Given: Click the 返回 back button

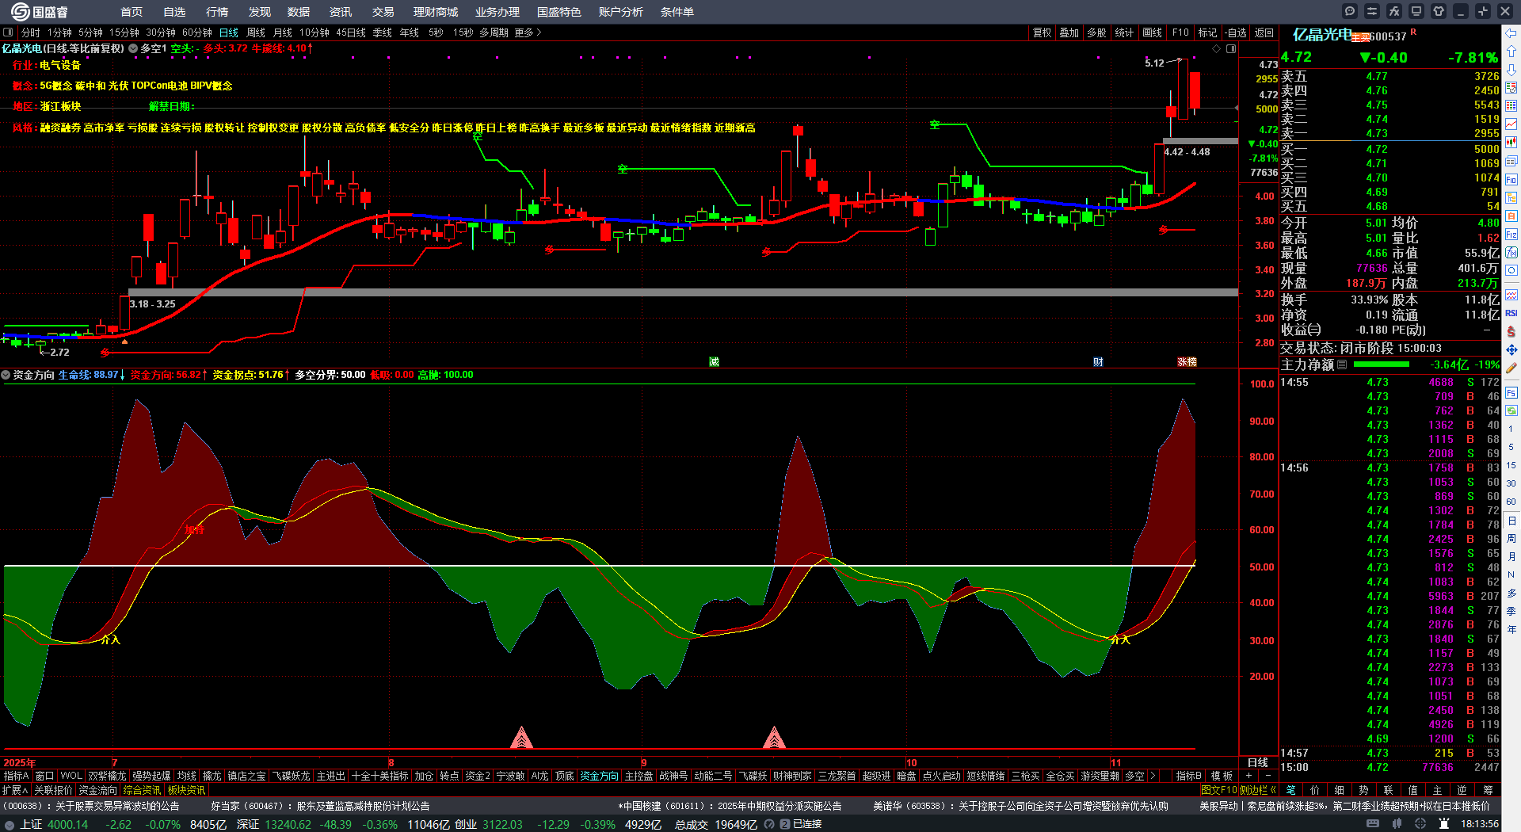Looking at the screenshot, I should 1264,32.
